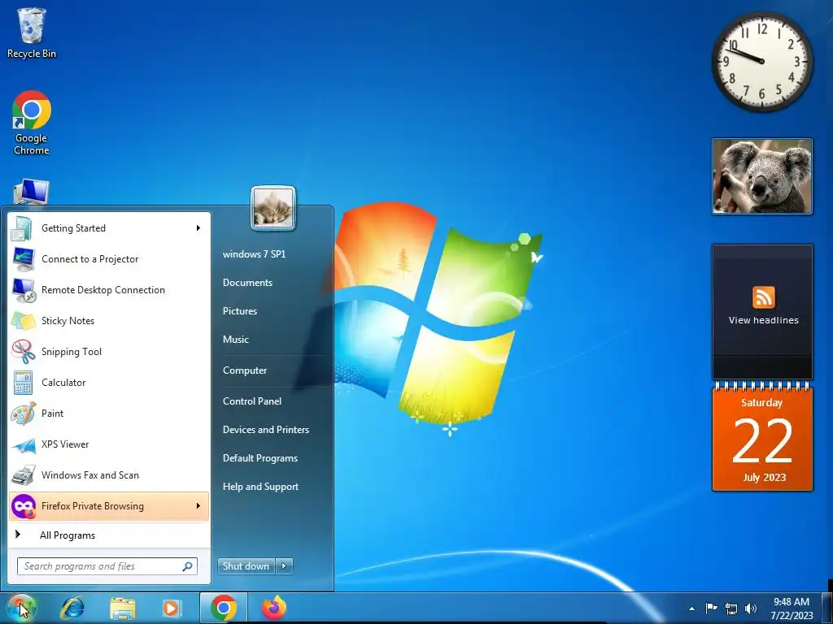Viewport: 833px width, 624px height.
Task: Click the Getting Started icon in Start menu
Action: (x=22, y=228)
